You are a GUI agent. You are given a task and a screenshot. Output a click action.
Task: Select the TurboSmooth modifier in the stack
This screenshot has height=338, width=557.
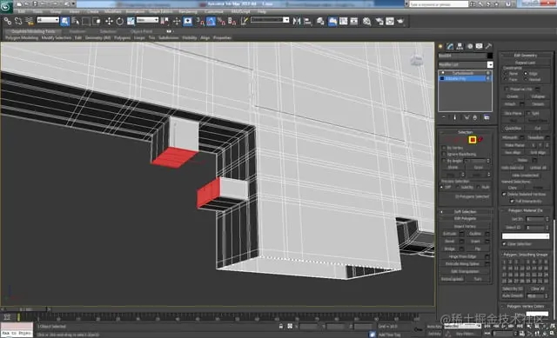click(463, 73)
